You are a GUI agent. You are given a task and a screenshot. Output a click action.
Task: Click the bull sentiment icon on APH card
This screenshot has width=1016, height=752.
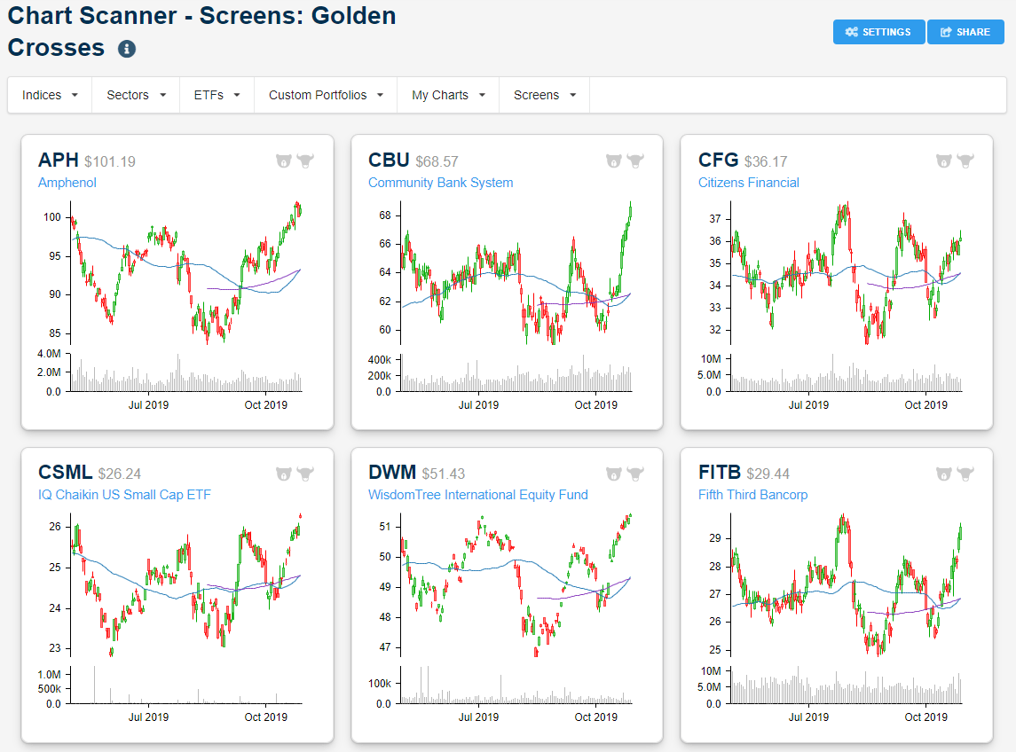(x=305, y=161)
